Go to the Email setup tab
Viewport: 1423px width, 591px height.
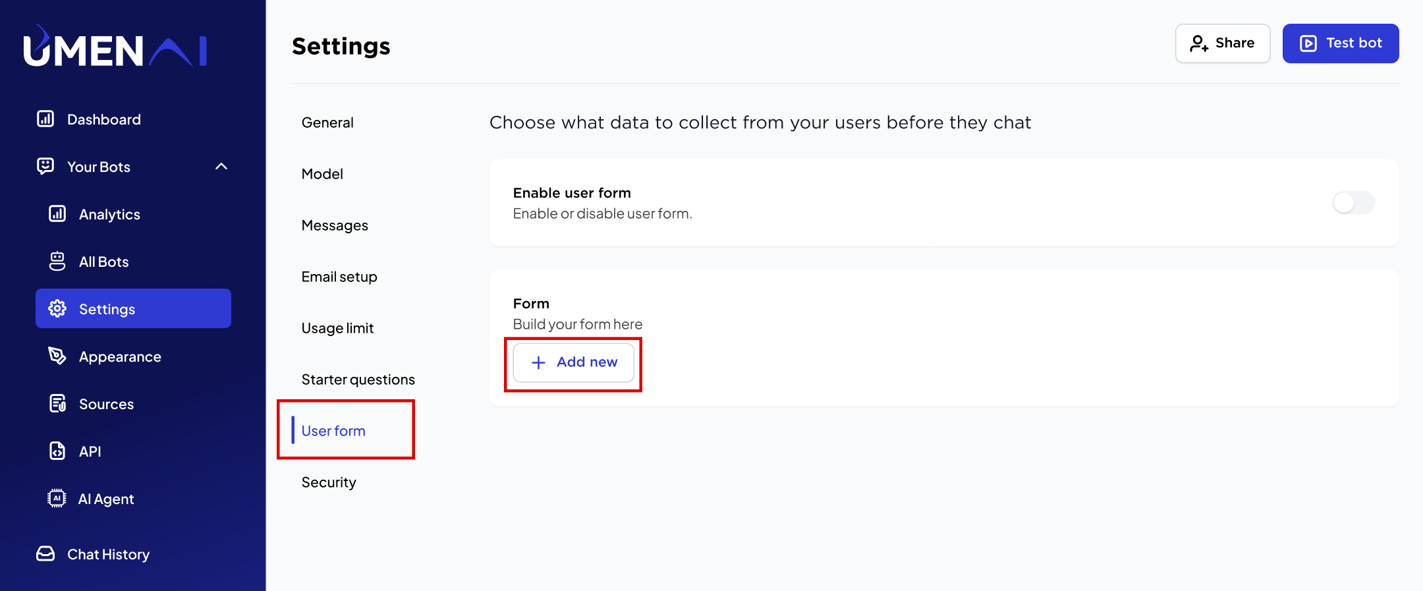[339, 277]
